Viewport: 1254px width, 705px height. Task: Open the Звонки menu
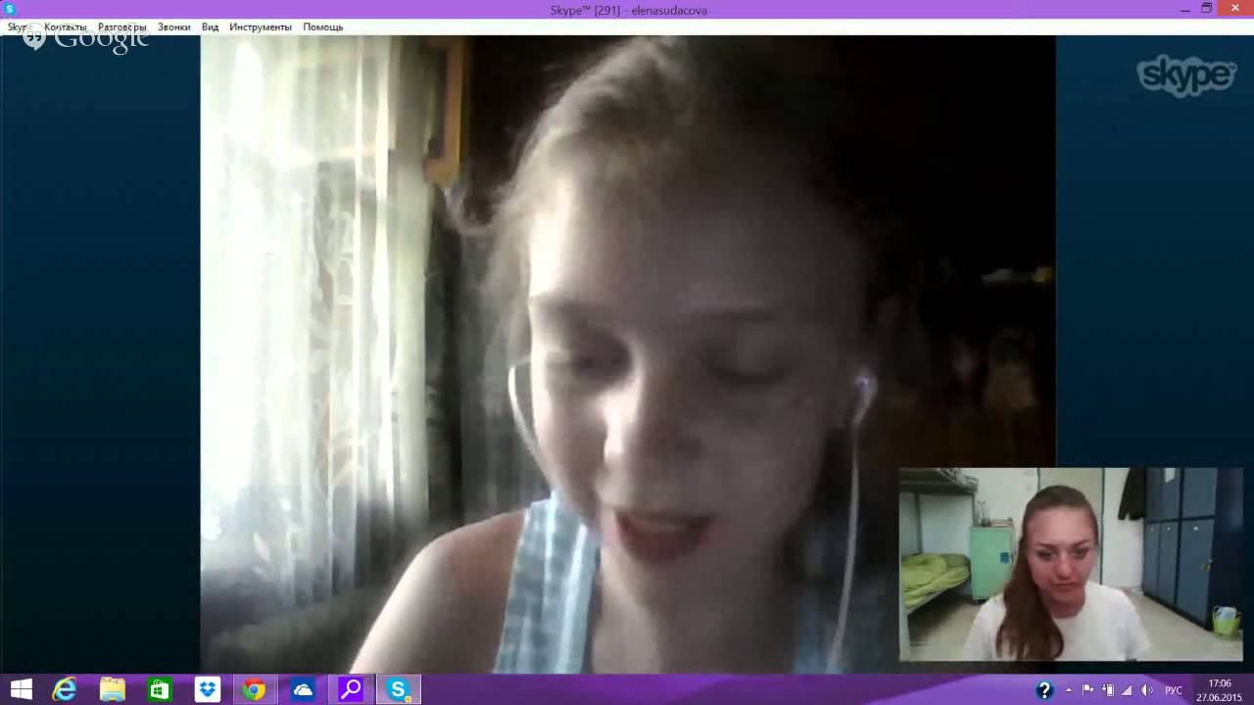point(174,26)
